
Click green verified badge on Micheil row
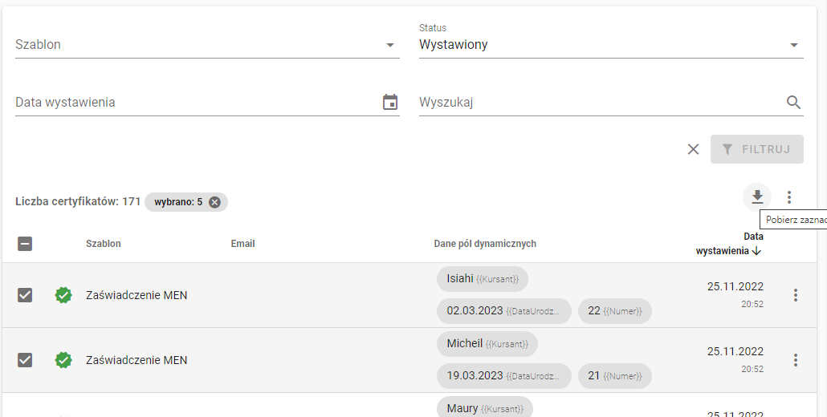[63, 359]
